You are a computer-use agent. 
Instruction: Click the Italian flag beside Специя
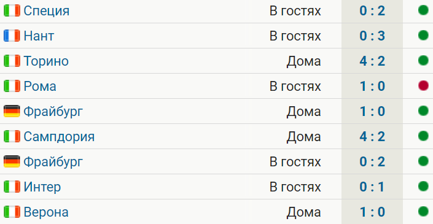point(12,11)
